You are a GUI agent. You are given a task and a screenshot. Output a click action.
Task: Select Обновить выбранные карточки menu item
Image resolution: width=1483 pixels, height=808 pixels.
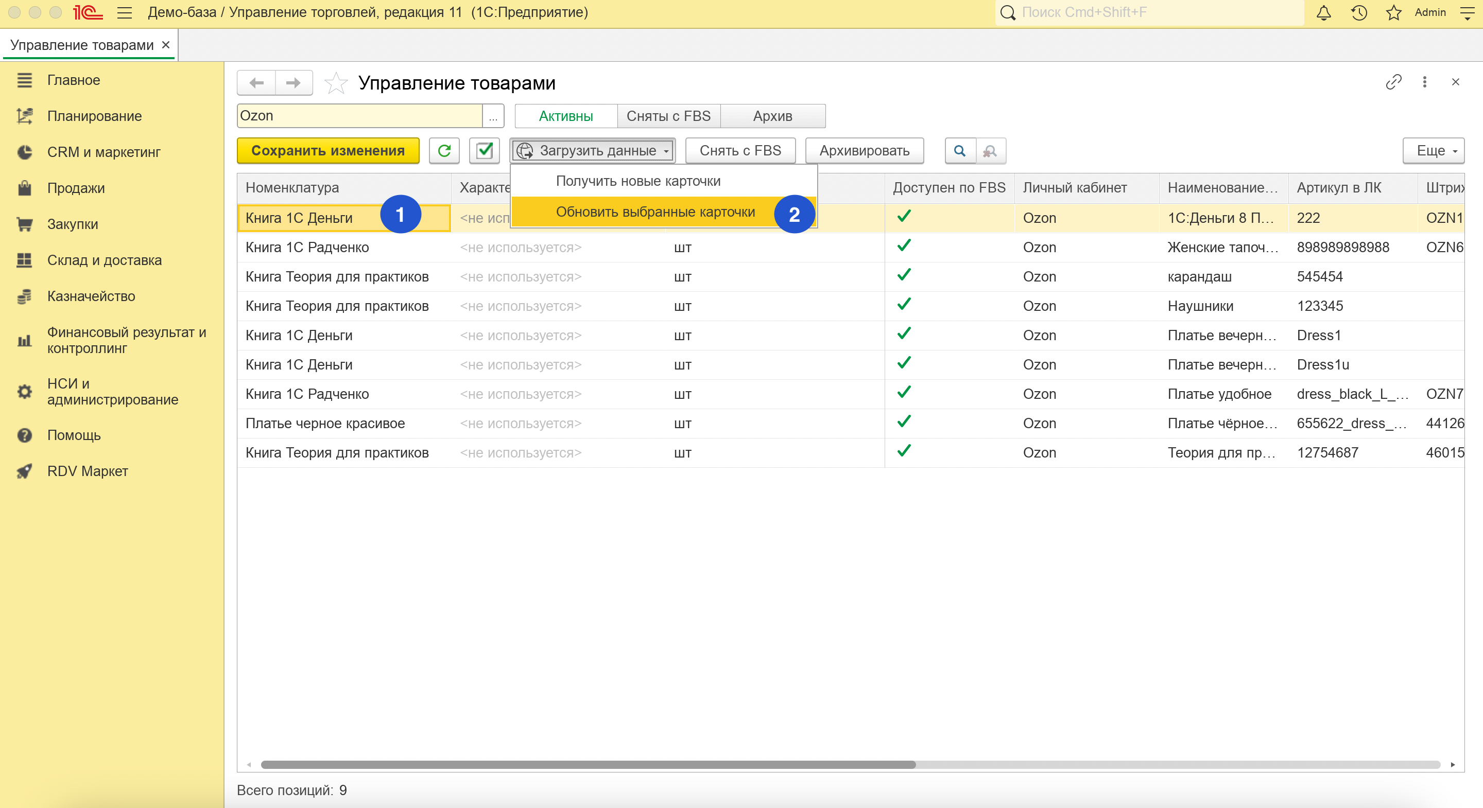[x=655, y=212]
